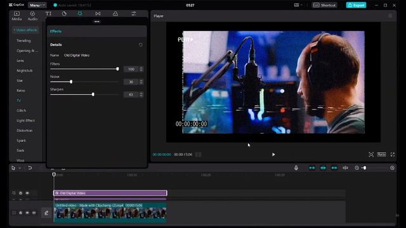Viewport: 406px width, 228px height.
Task: Open the Player panel menu
Action: (390, 16)
